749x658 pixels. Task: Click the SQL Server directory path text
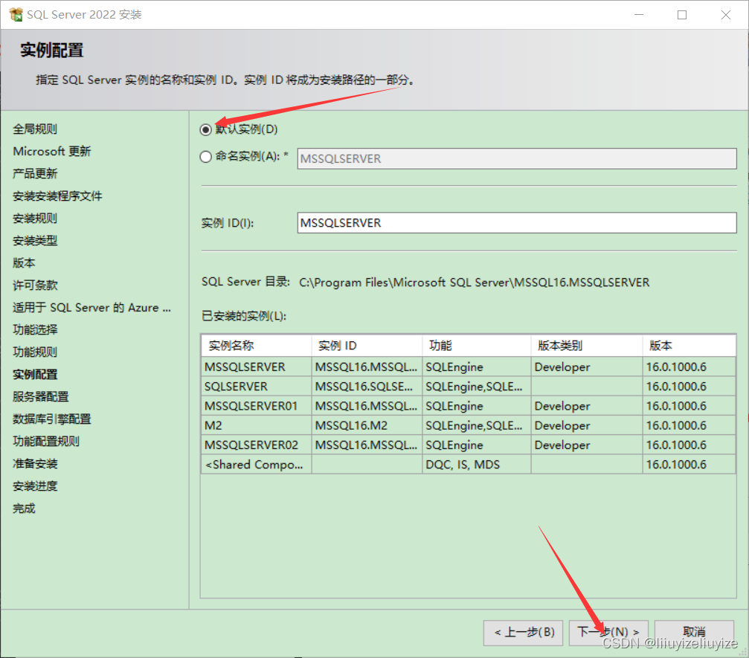pos(474,283)
